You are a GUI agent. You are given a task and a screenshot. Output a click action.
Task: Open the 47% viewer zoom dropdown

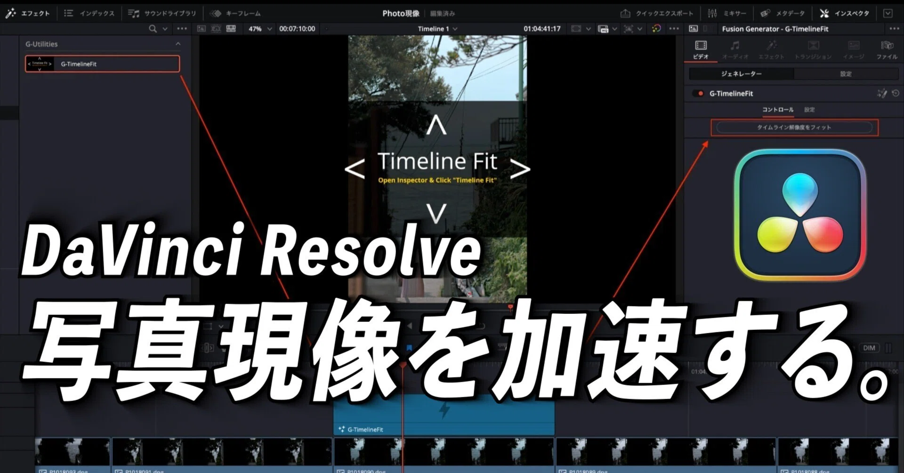[x=260, y=29]
